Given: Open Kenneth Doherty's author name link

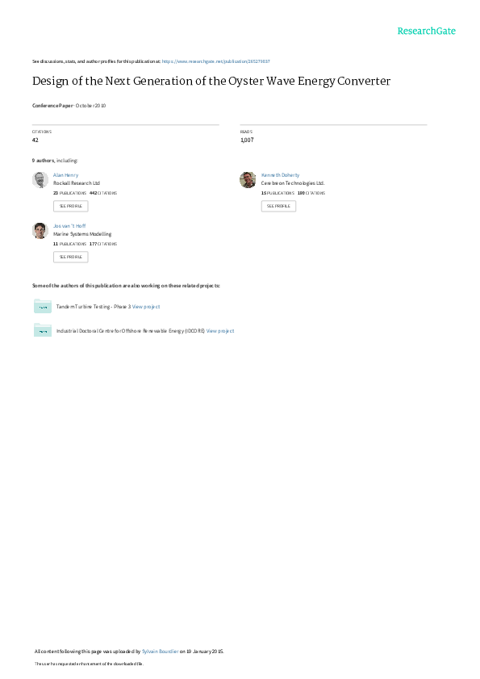Looking at the screenshot, I should coord(280,175).
